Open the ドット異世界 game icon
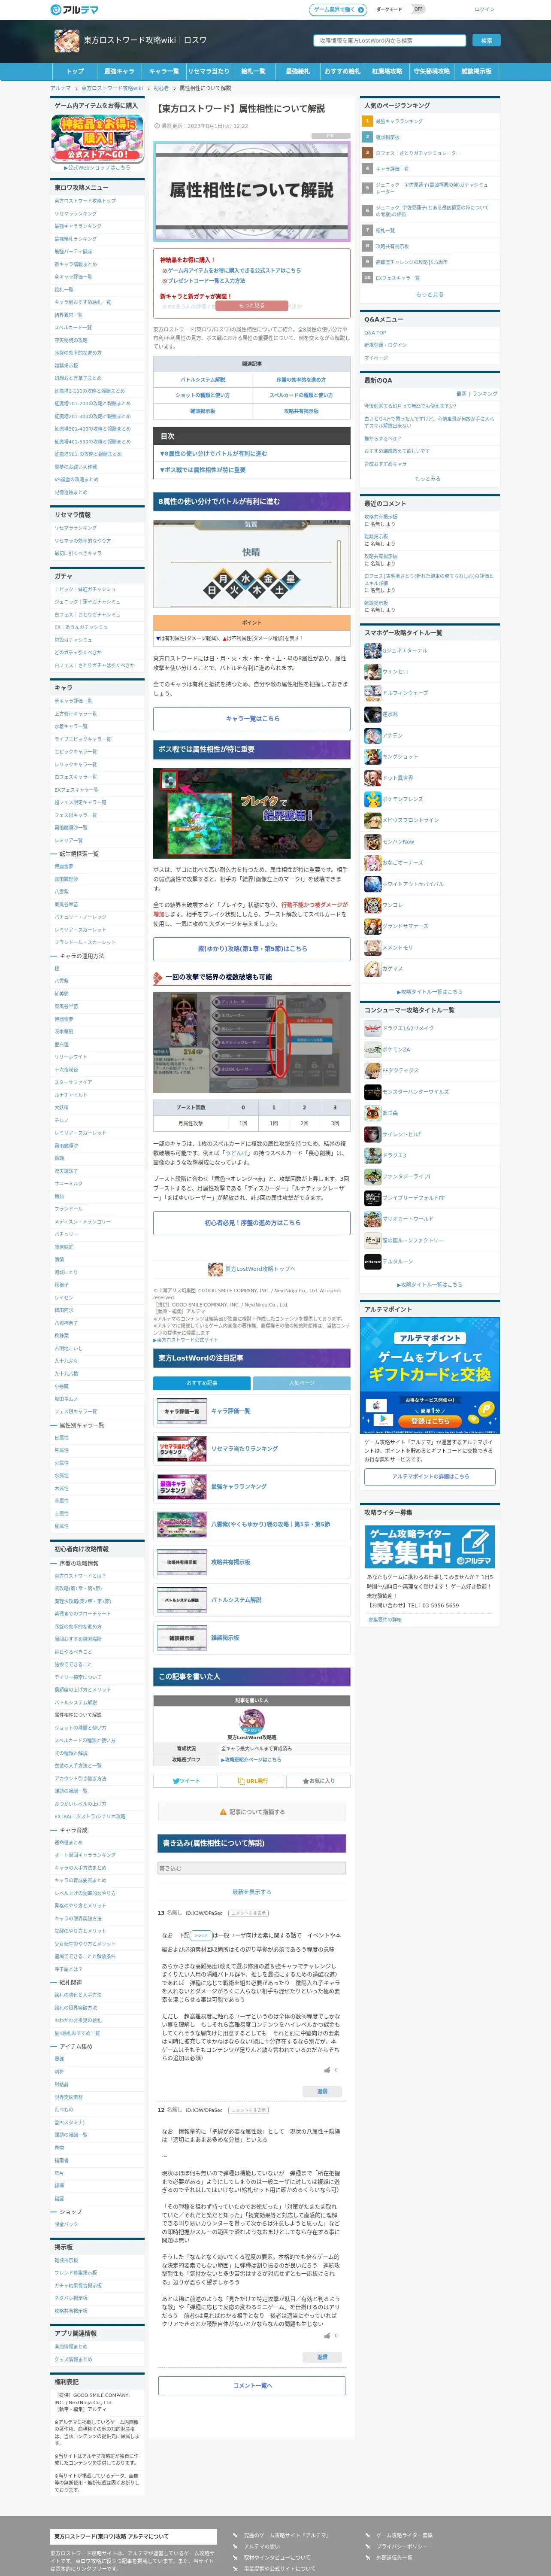This screenshot has height=2576, width=551. [372, 777]
